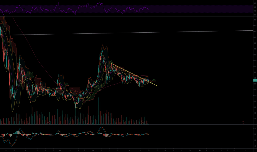Click the May label on time axis
This screenshot has height=152, width=257.
point(60,150)
